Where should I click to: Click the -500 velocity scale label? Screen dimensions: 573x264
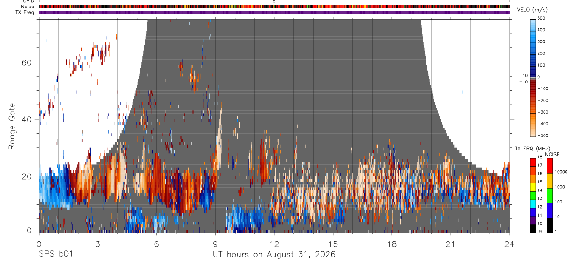click(x=543, y=136)
